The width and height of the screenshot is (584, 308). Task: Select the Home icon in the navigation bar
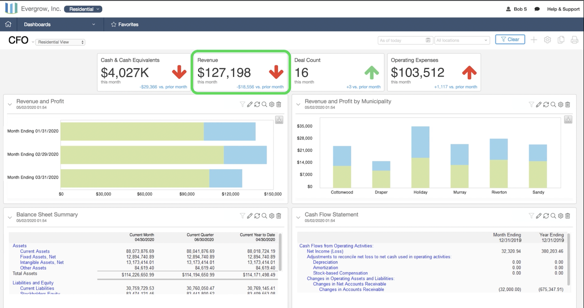[8, 24]
